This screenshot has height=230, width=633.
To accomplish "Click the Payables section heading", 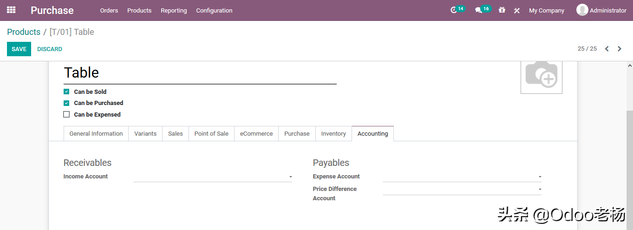I will click(331, 163).
